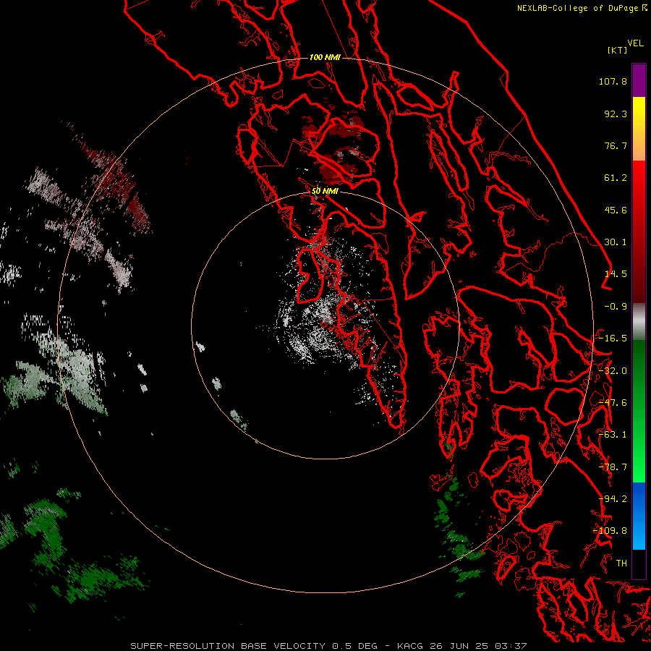651x651 pixels.
Task: Click the 100 NMI range ring label
Action: coord(325,57)
